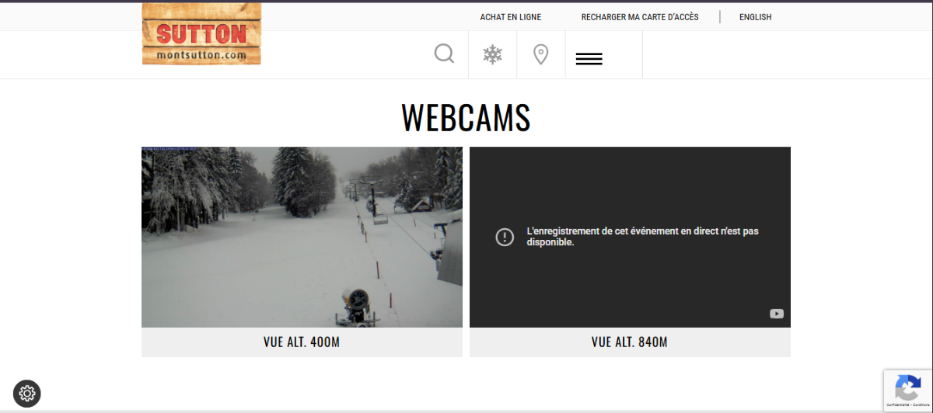Select the VUE ALT. 400M caption

click(302, 342)
